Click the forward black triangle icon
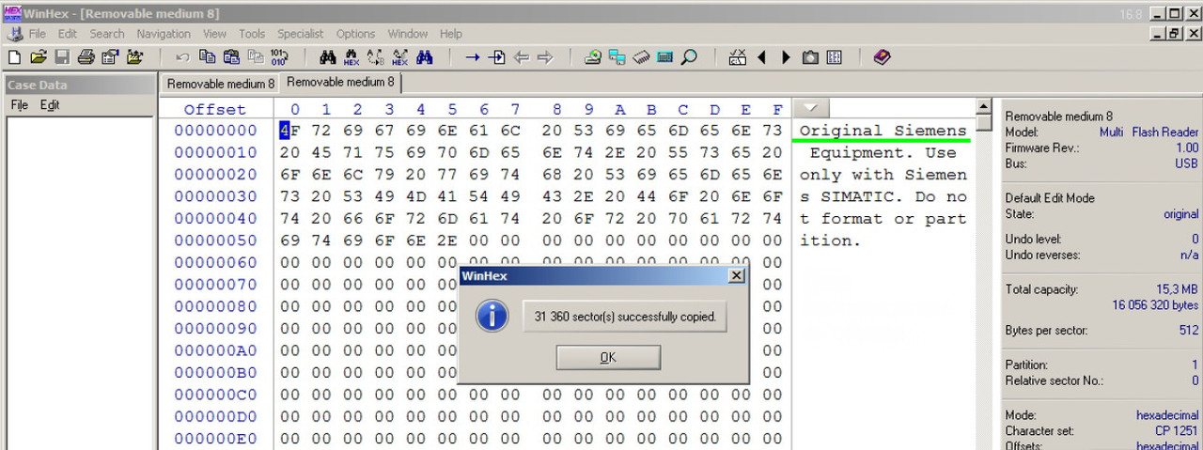Image resolution: width=1203 pixels, height=450 pixels. click(x=786, y=57)
